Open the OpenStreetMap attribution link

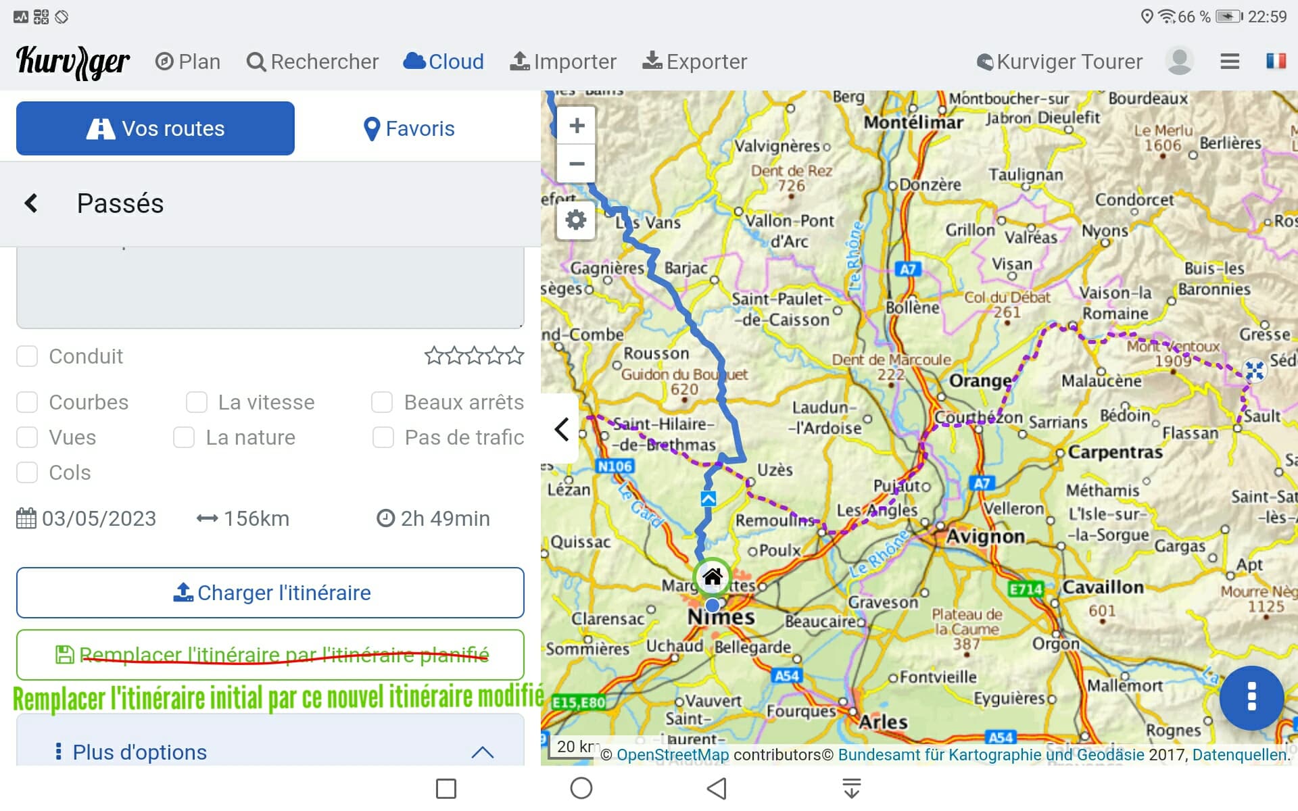673,755
